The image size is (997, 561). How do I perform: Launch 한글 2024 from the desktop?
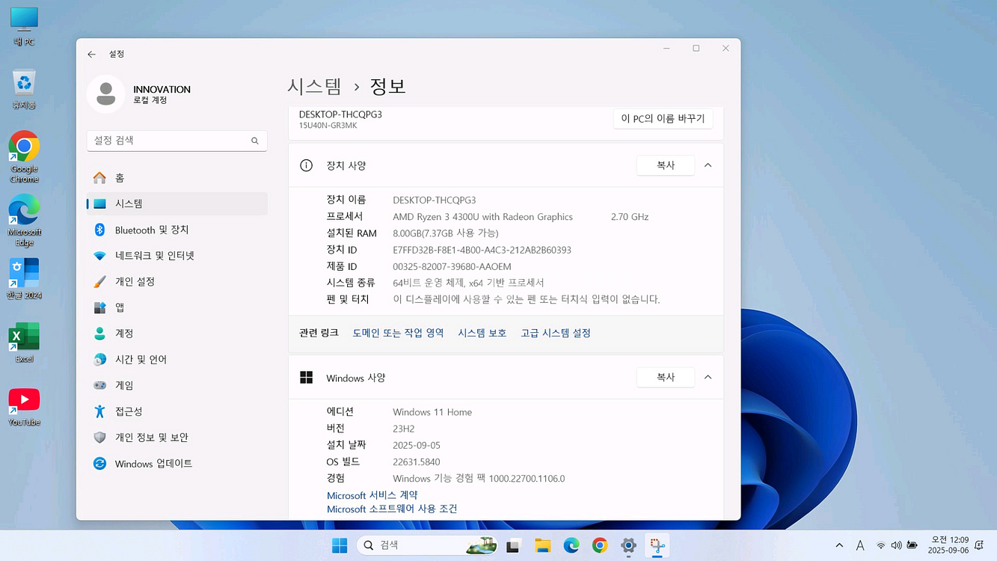(23, 271)
